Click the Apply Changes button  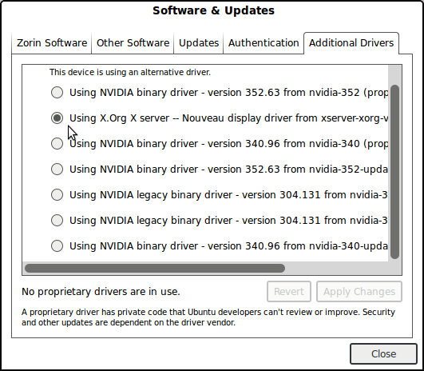coord(359,292)
